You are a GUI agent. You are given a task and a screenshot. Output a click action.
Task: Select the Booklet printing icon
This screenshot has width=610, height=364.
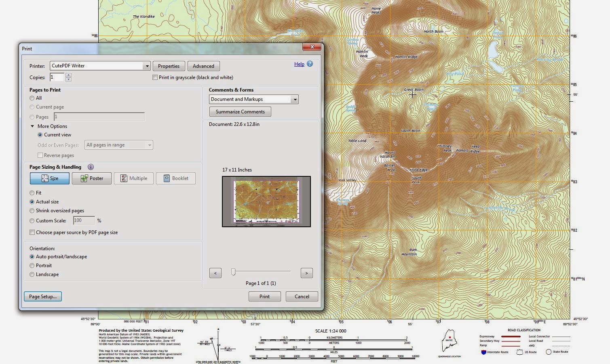coord(175,178)
